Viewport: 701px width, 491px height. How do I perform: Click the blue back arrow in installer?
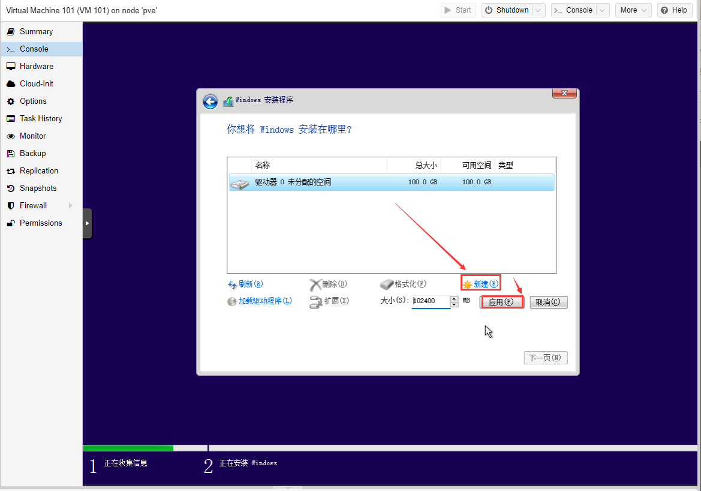(x=210, y=101)
